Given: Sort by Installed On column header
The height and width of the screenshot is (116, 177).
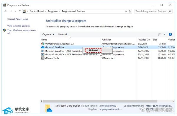Looking at the screenshot, I should pos(144,40).
